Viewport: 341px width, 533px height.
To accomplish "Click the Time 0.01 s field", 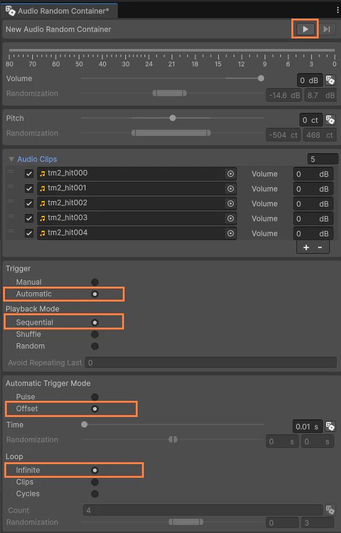I will coord(307,427).
